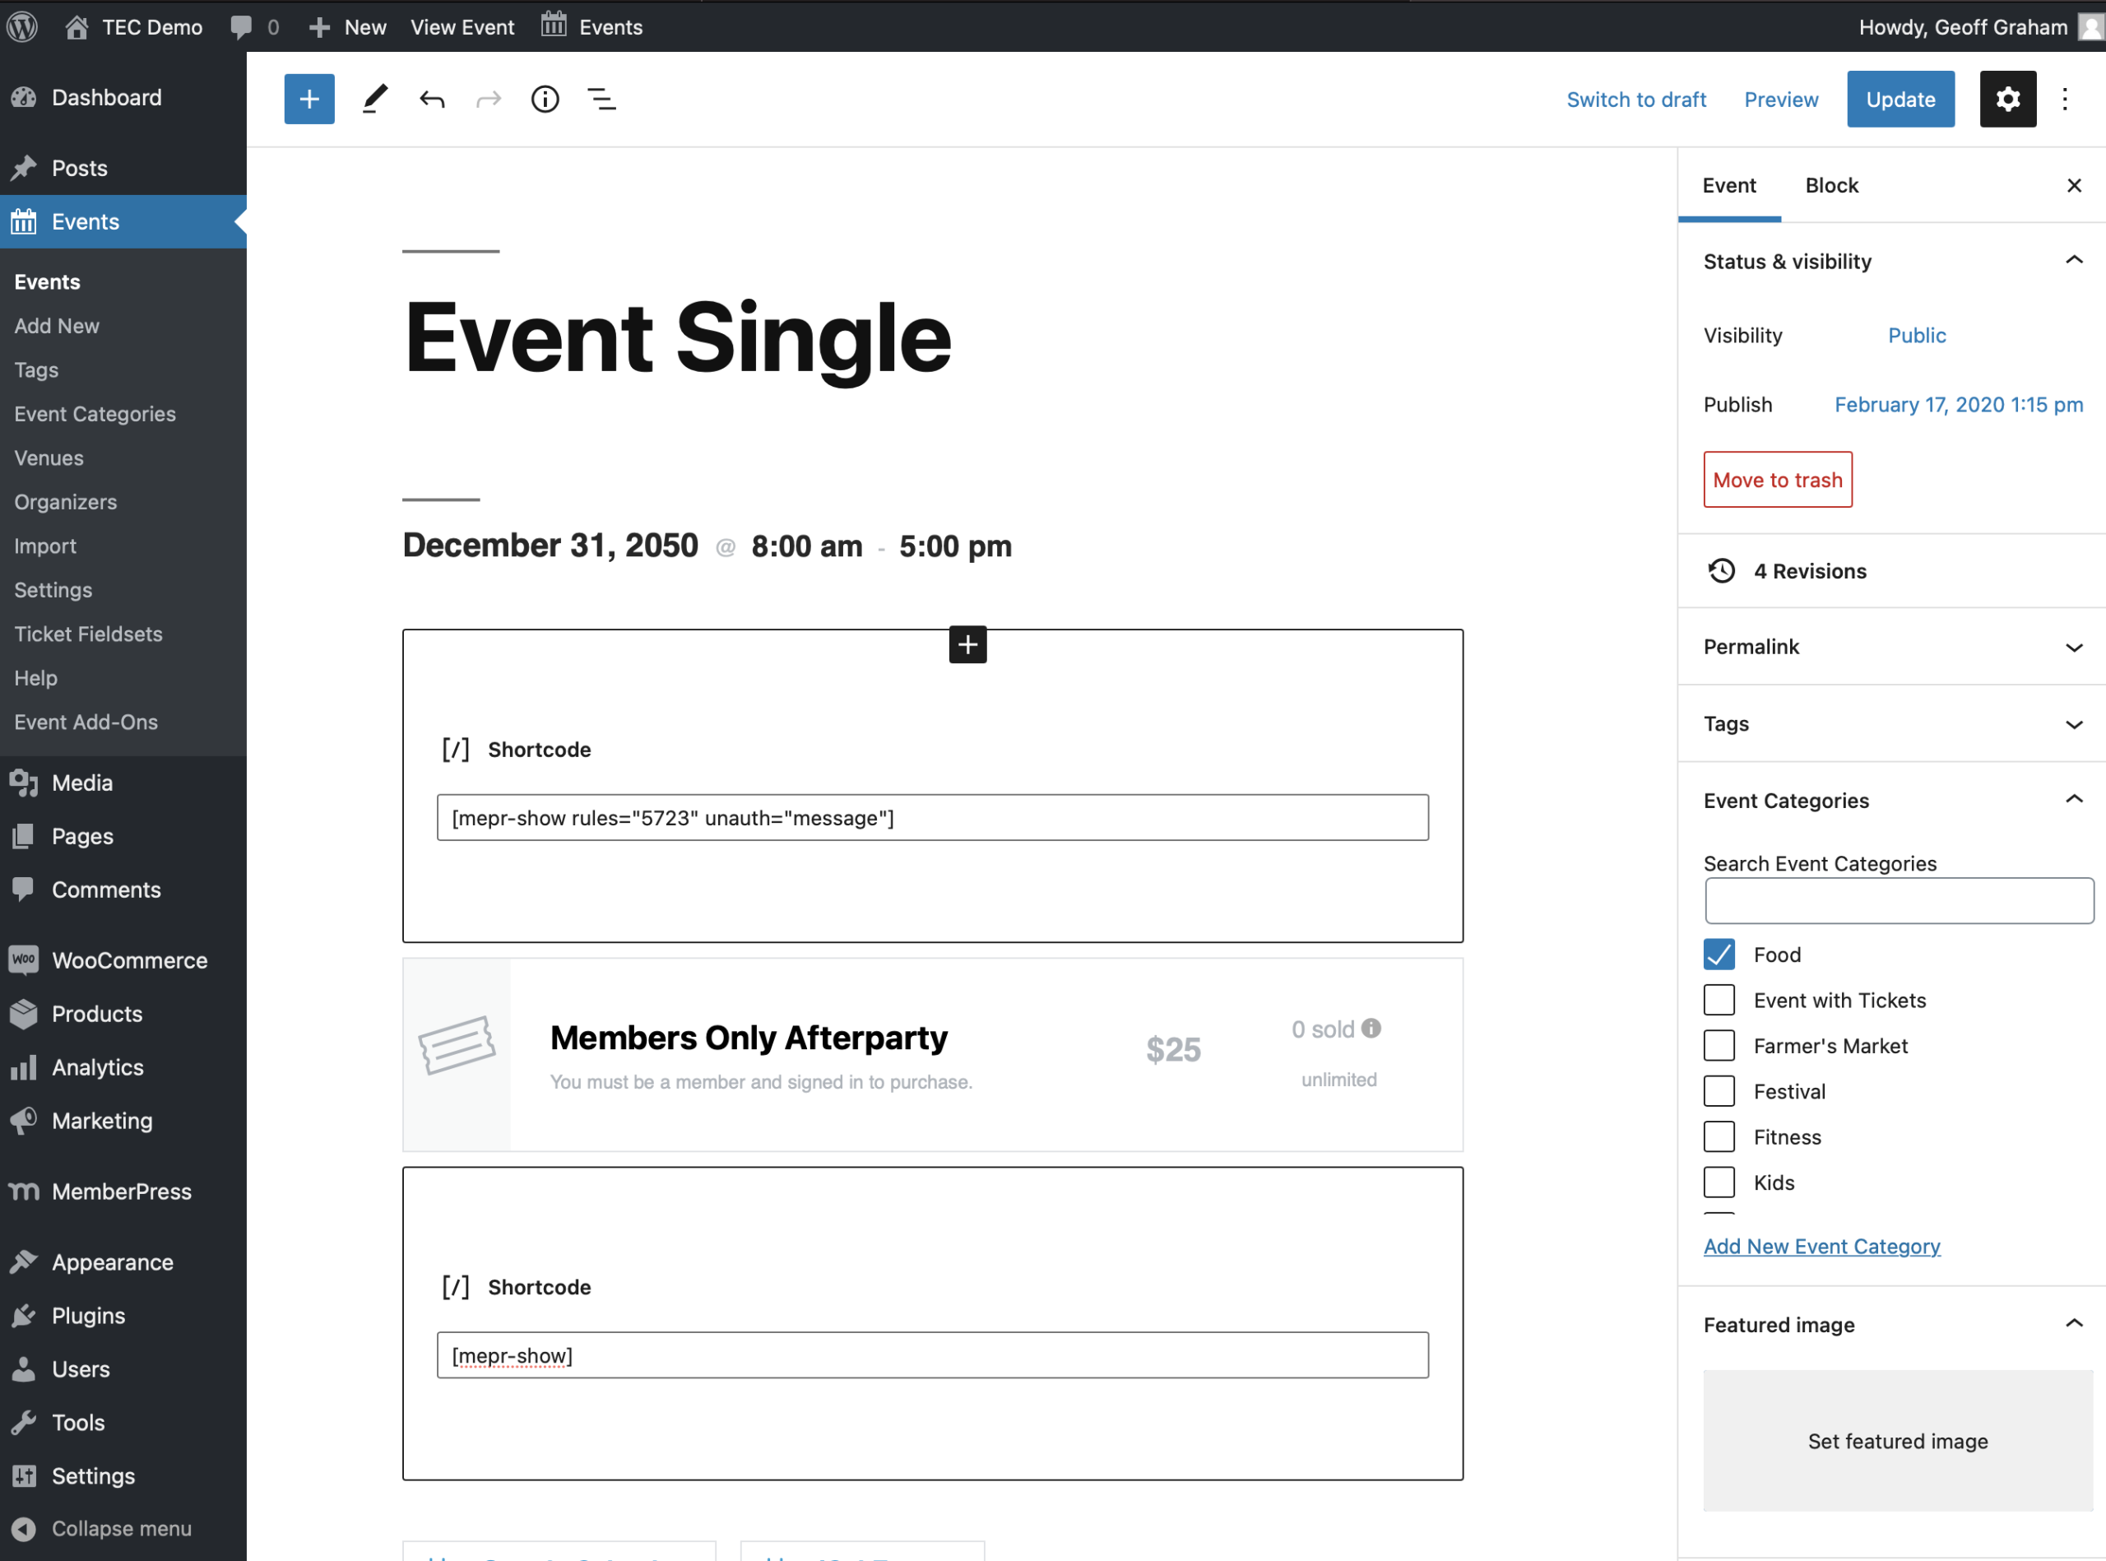Click the second [mepr-show] shortcode field
This screenshot has height=1561, width=2106.
tap(932, 1355)
